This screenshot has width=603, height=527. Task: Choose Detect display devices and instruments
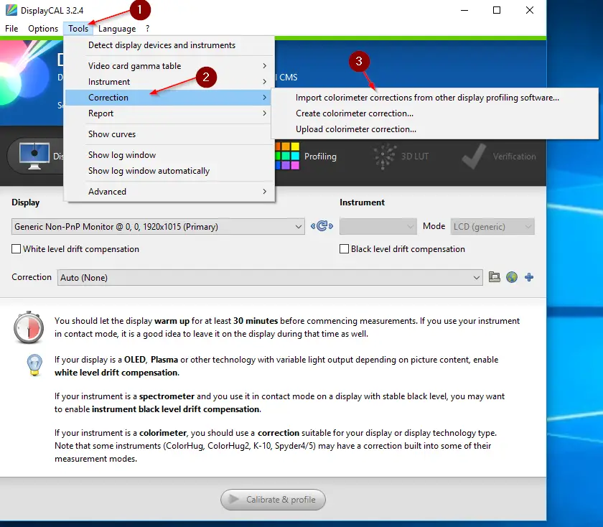(x=169, y=45)
